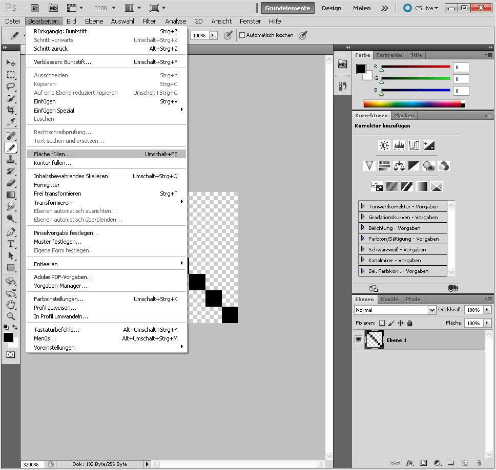Screen dimensions: 496x470
Task: Add a Brightness/Contrast adjustment icon
Action: pyautogui.click(x=384, y=145)
